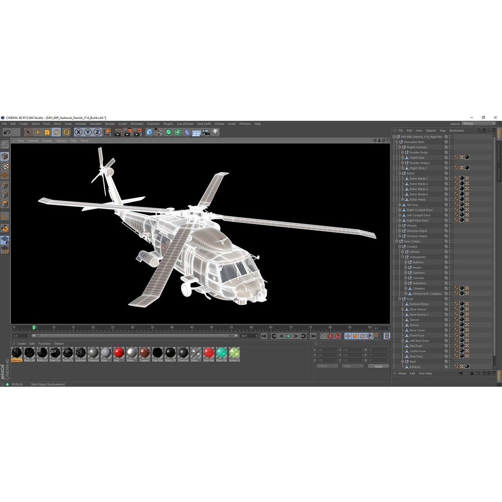This screenshot has height=502, width=502.
Task: Collapse the Moveable Parts group
Action: (x=397, y=142)
